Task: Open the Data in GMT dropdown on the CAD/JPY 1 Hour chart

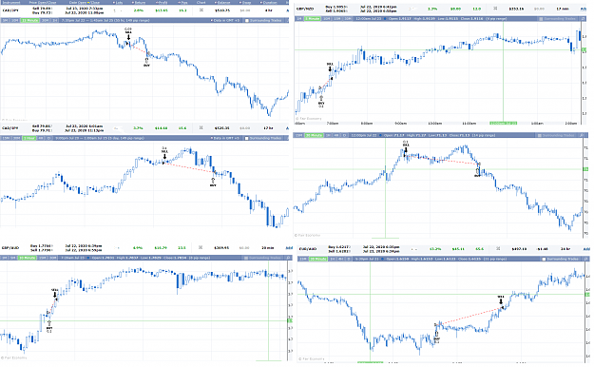Action: tap(225, 138)
